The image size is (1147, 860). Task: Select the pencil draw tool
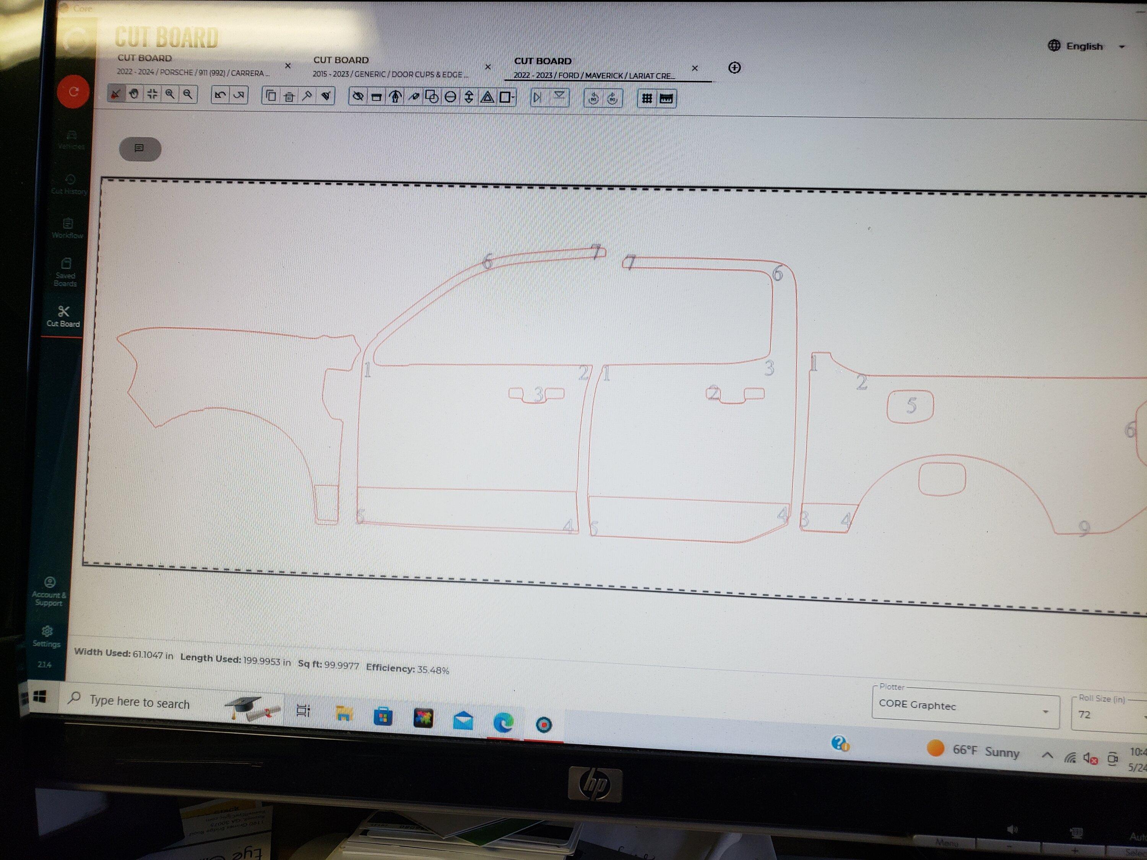pos(413,96)
